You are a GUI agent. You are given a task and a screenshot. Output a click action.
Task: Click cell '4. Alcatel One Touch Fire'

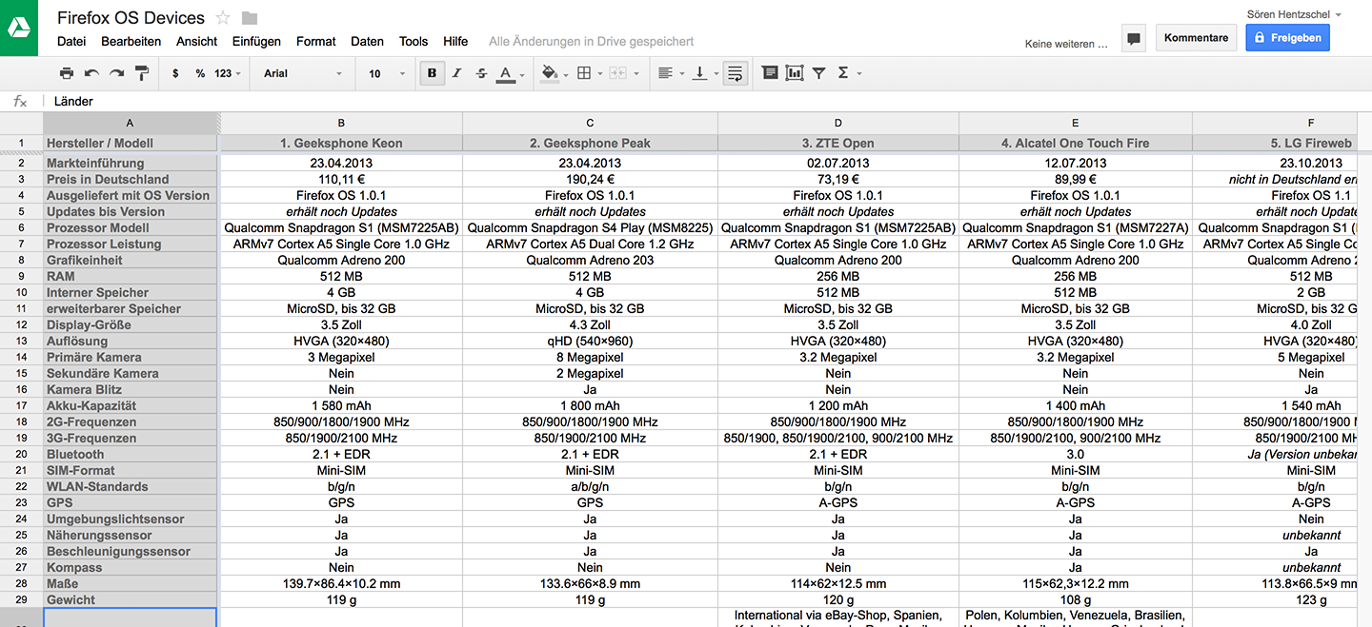(x=1076, y=143)
